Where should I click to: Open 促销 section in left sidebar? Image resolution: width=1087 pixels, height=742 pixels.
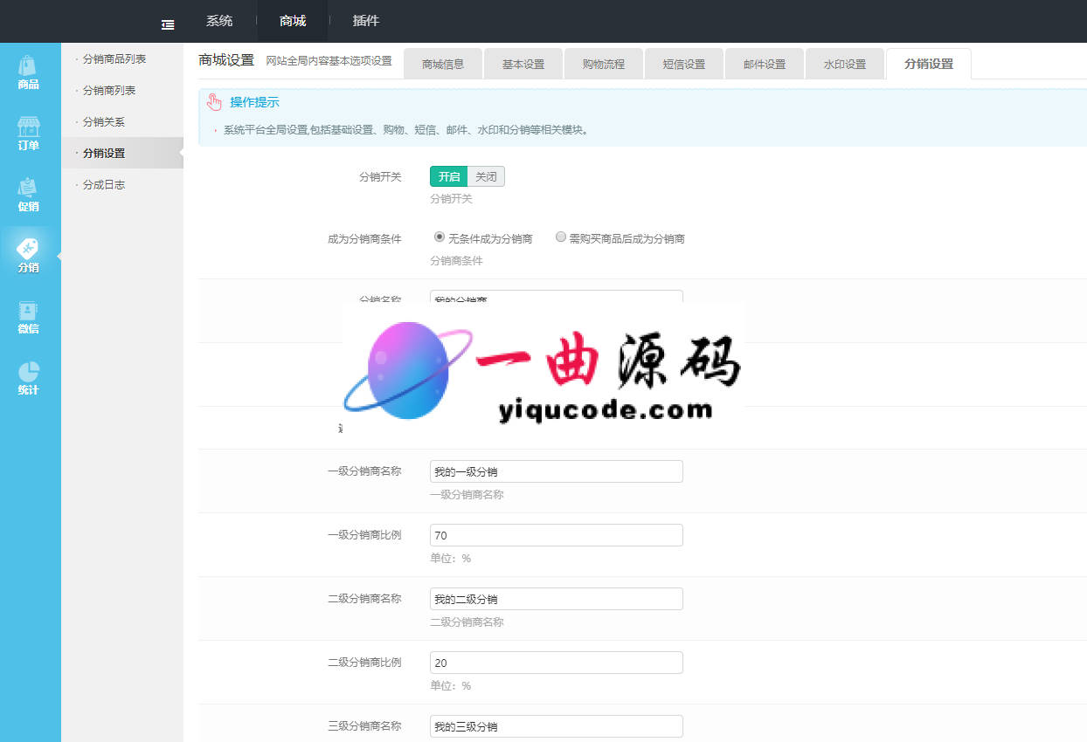[x=29, y=195]
